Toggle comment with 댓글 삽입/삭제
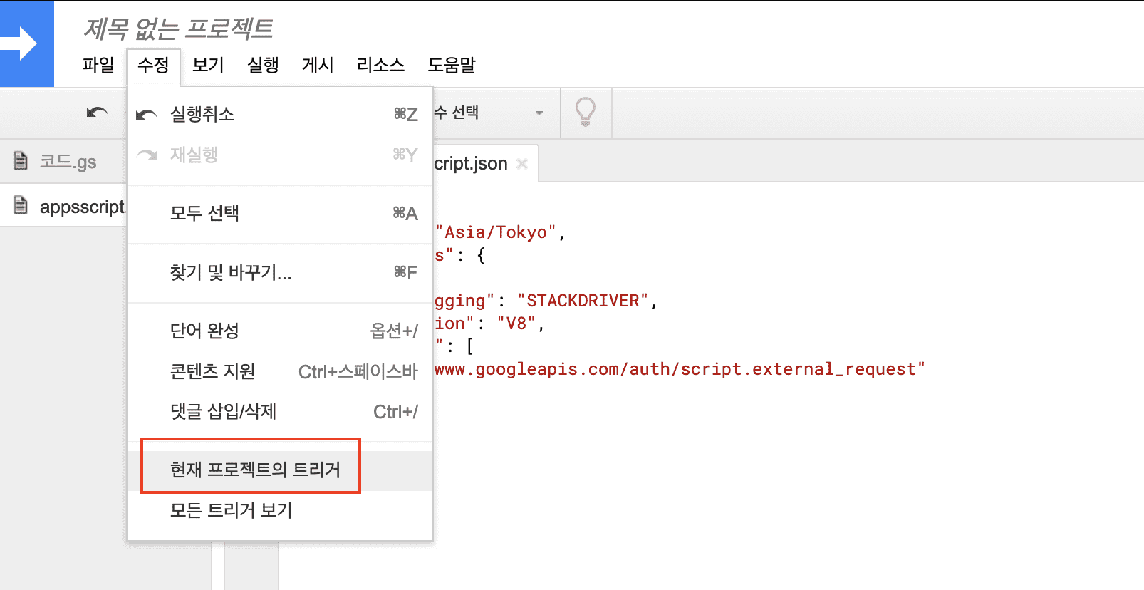This screenshot has height=590, width=1144. click(x=223, y=411)
